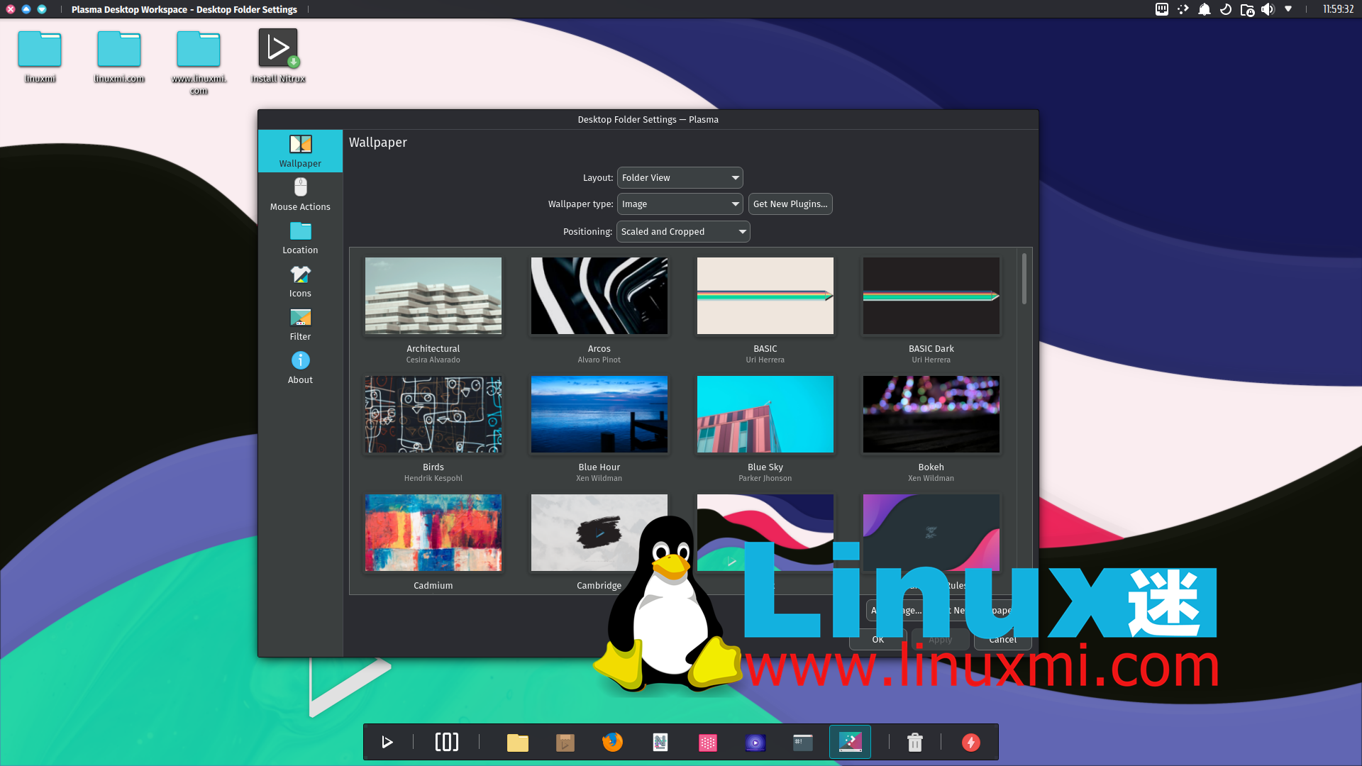Click the clock showing 11:59:32
1362x766 pixels.
[1338, 9]
